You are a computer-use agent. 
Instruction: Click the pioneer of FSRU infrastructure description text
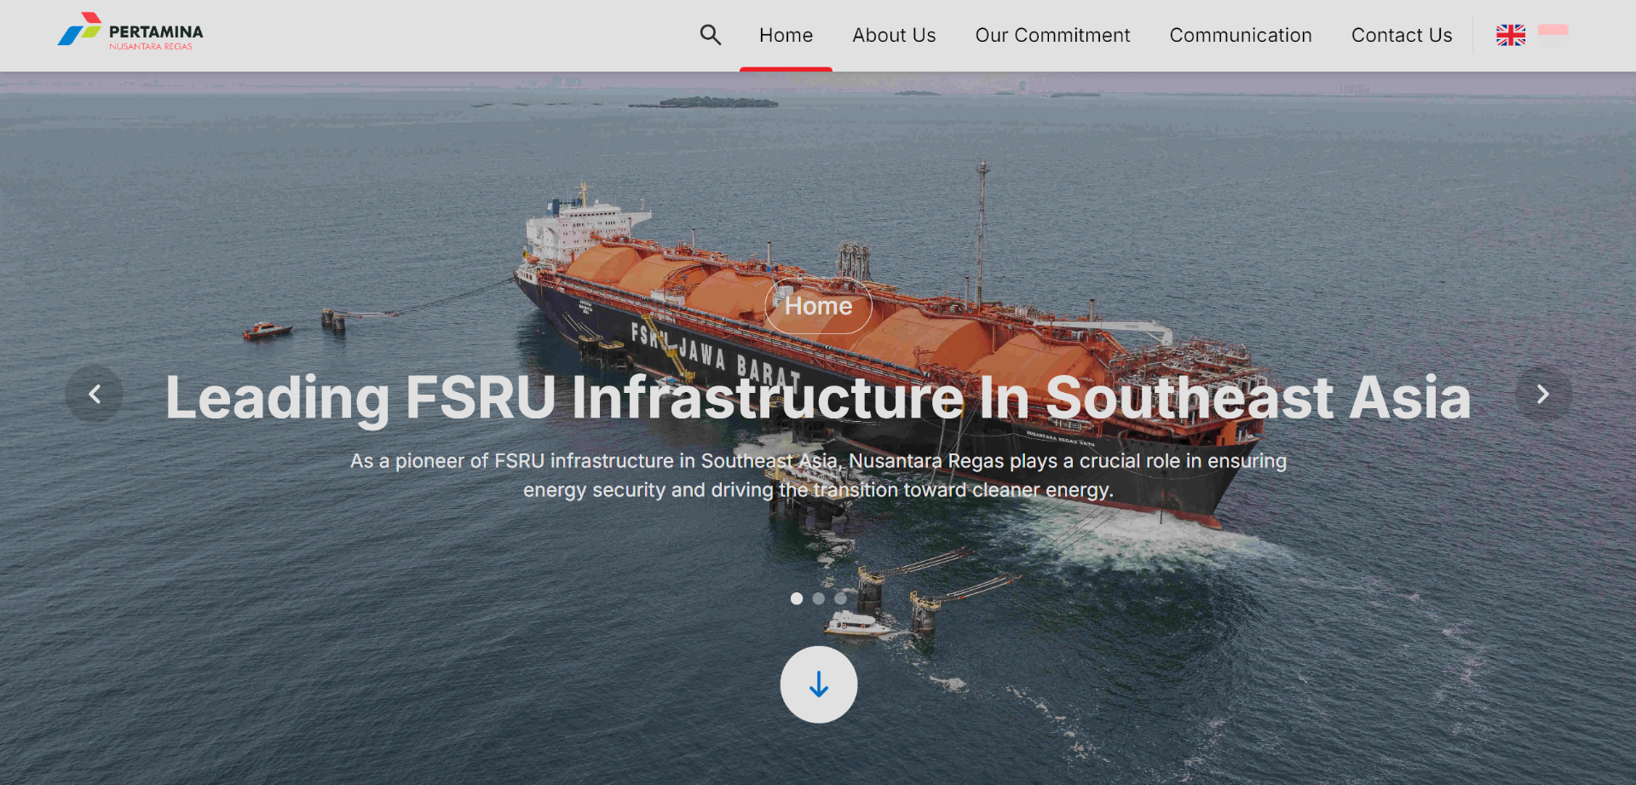click(x=818, y=475)
